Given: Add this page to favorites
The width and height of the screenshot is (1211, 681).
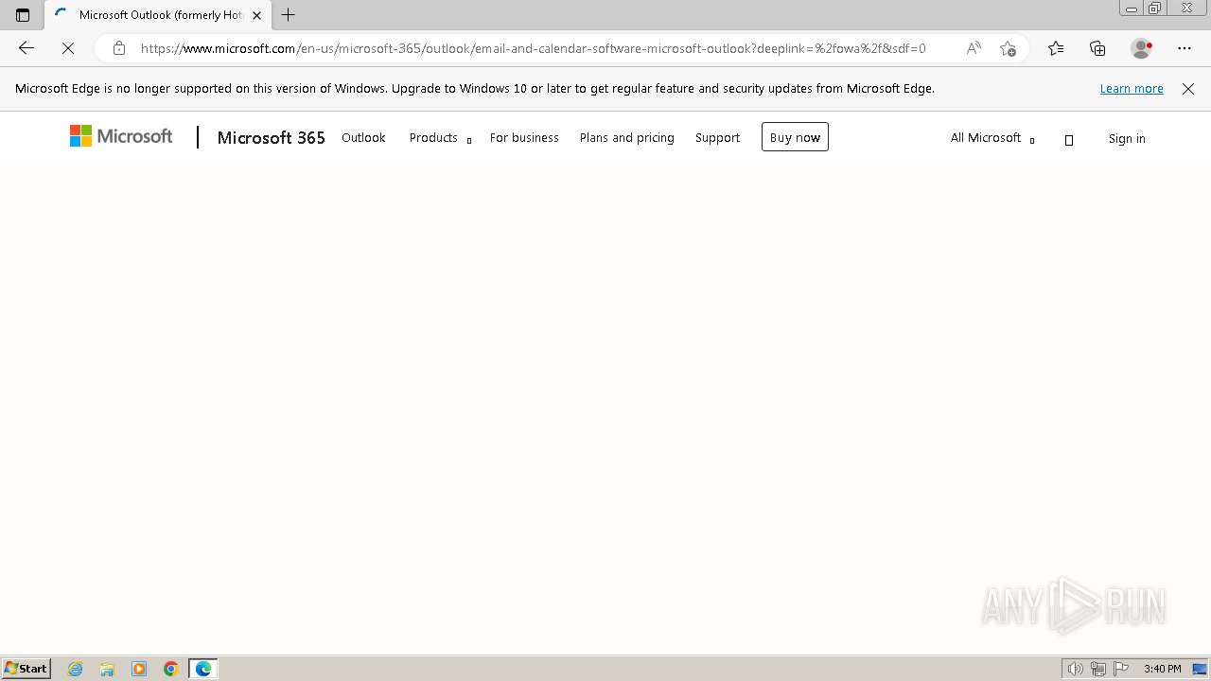Looking at the screenshot, I should [1008, 48].
